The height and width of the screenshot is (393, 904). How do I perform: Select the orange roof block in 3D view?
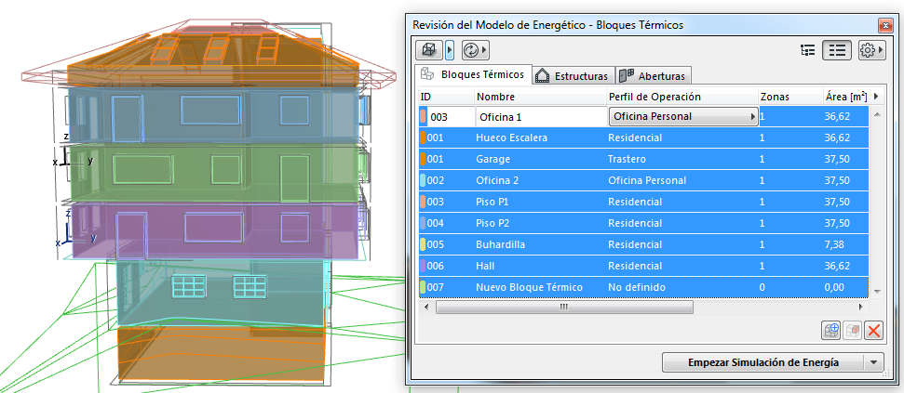coord(213,60)
